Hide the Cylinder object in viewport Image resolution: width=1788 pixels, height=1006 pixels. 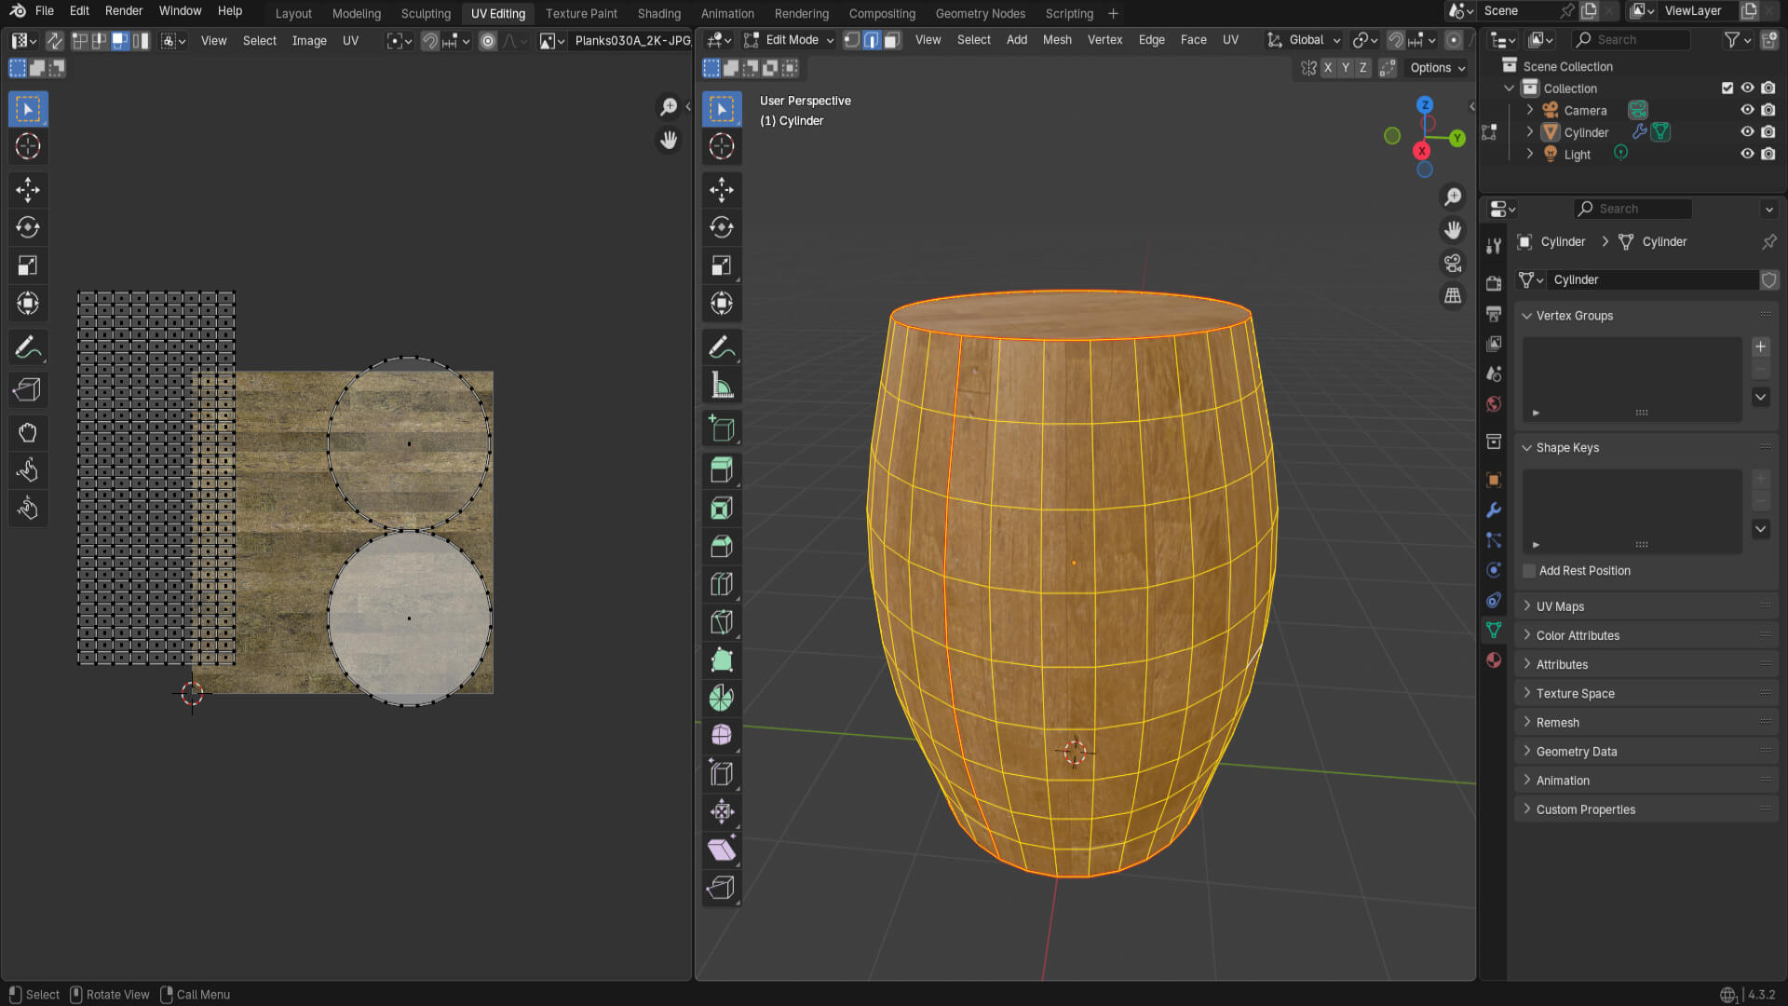1747,132
